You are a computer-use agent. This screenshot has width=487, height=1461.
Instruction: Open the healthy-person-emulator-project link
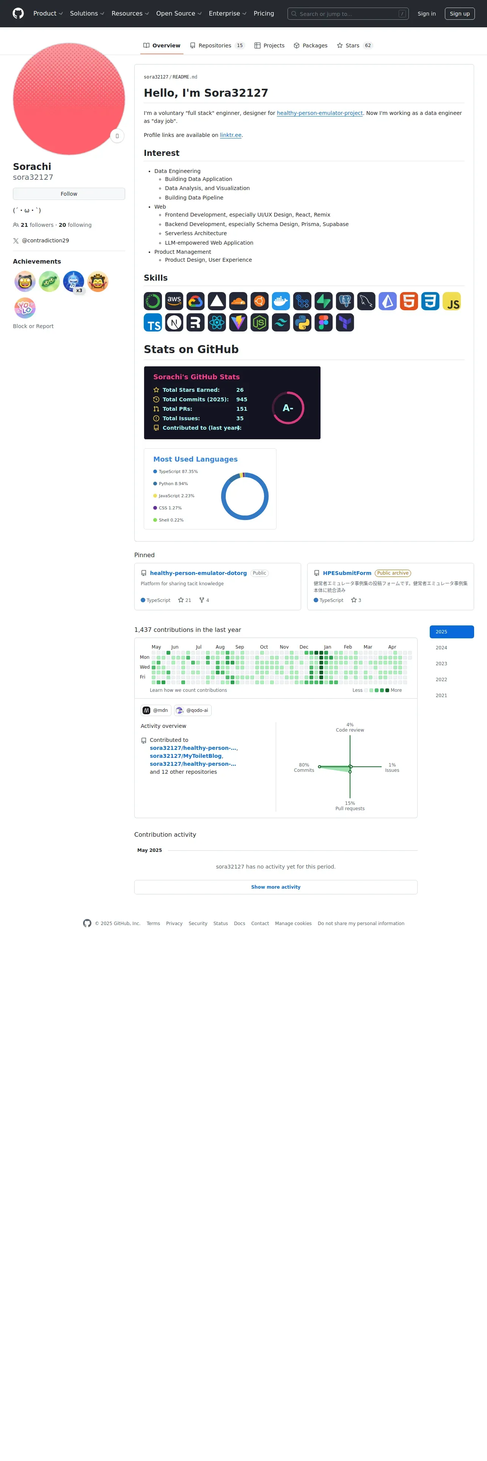pos(320,113)
